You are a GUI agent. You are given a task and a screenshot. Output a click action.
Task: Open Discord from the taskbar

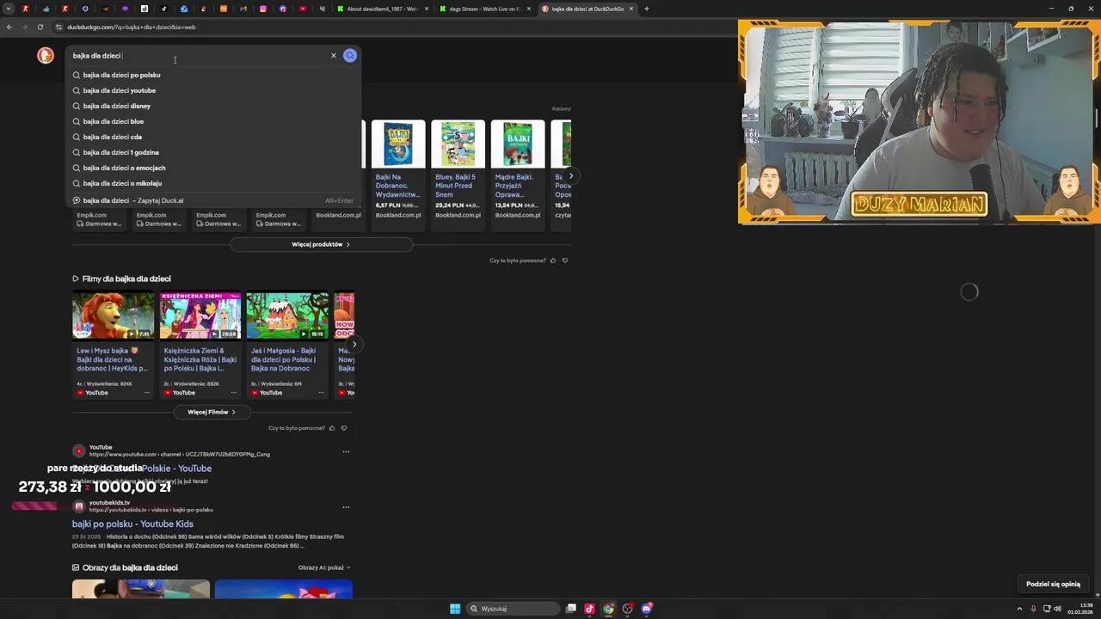(646, 609)
